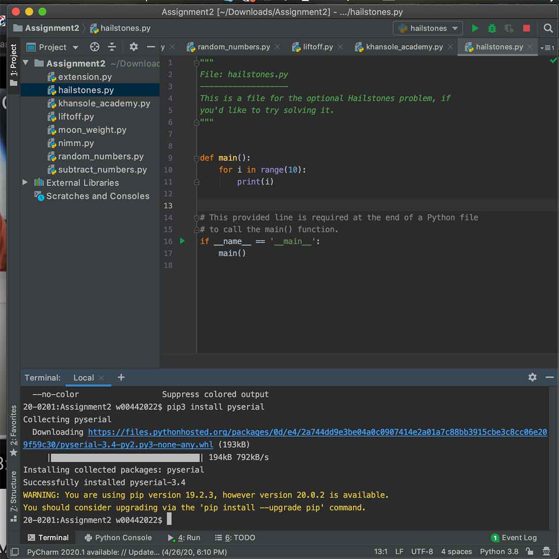Open the 6: TODO tool window
559x559 pixels.
point(235,537)
